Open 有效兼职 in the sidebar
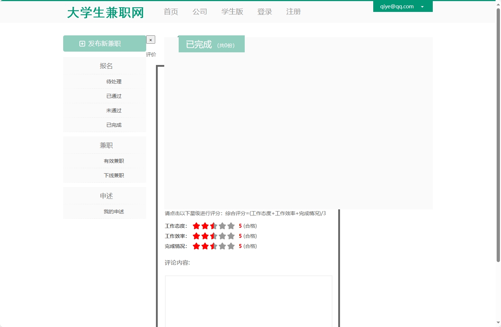 [x=114, y=161]
